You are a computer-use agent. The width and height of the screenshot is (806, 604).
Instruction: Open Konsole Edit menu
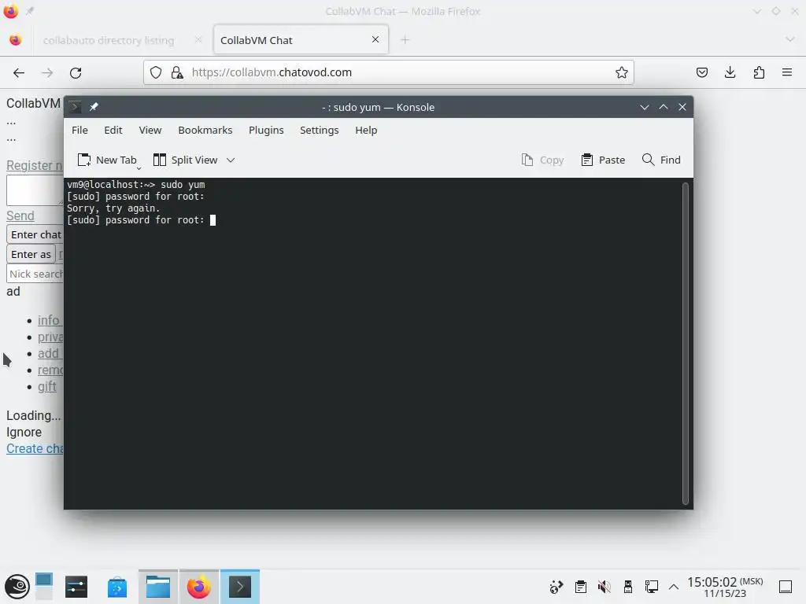pos(113,130)
